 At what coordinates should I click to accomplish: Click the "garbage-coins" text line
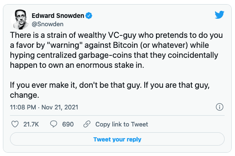[114, 55]
